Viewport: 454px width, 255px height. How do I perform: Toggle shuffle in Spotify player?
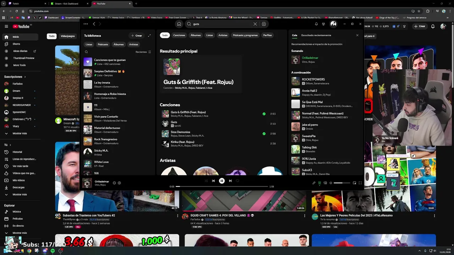coord(206,181)
